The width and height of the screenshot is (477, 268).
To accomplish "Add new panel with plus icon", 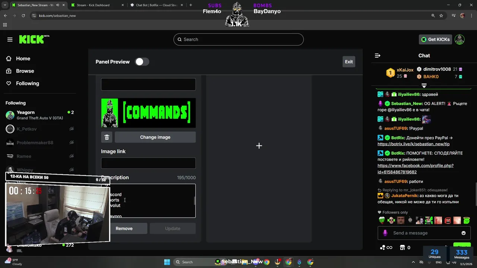I will pyautogui.click(x=259, y=146).
